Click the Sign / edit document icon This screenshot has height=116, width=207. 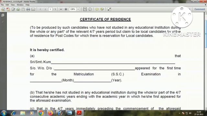13,9
